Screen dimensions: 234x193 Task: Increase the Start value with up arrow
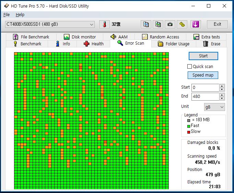tap(222, 86)
